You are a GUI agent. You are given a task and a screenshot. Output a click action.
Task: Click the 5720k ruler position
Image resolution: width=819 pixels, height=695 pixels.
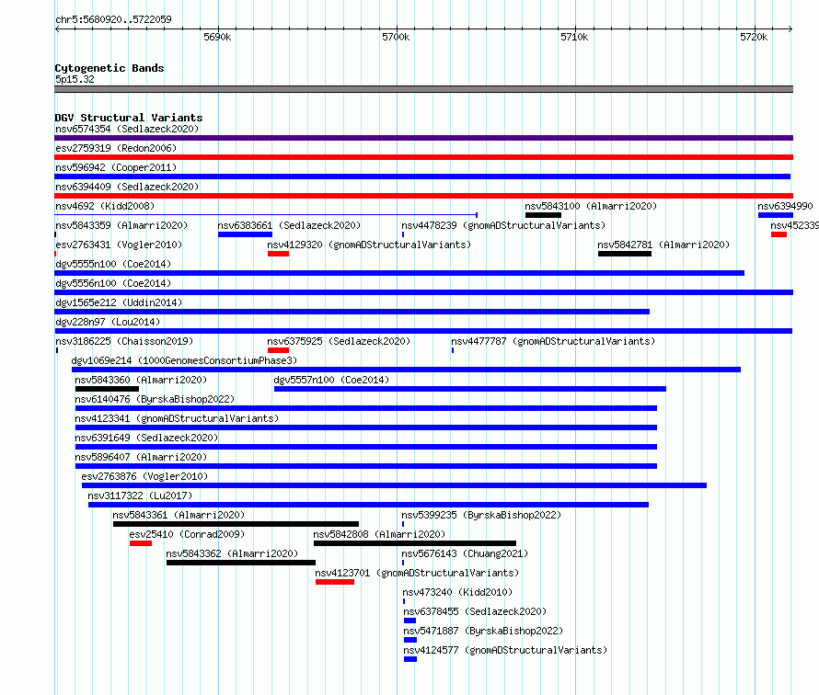point(754,37)
